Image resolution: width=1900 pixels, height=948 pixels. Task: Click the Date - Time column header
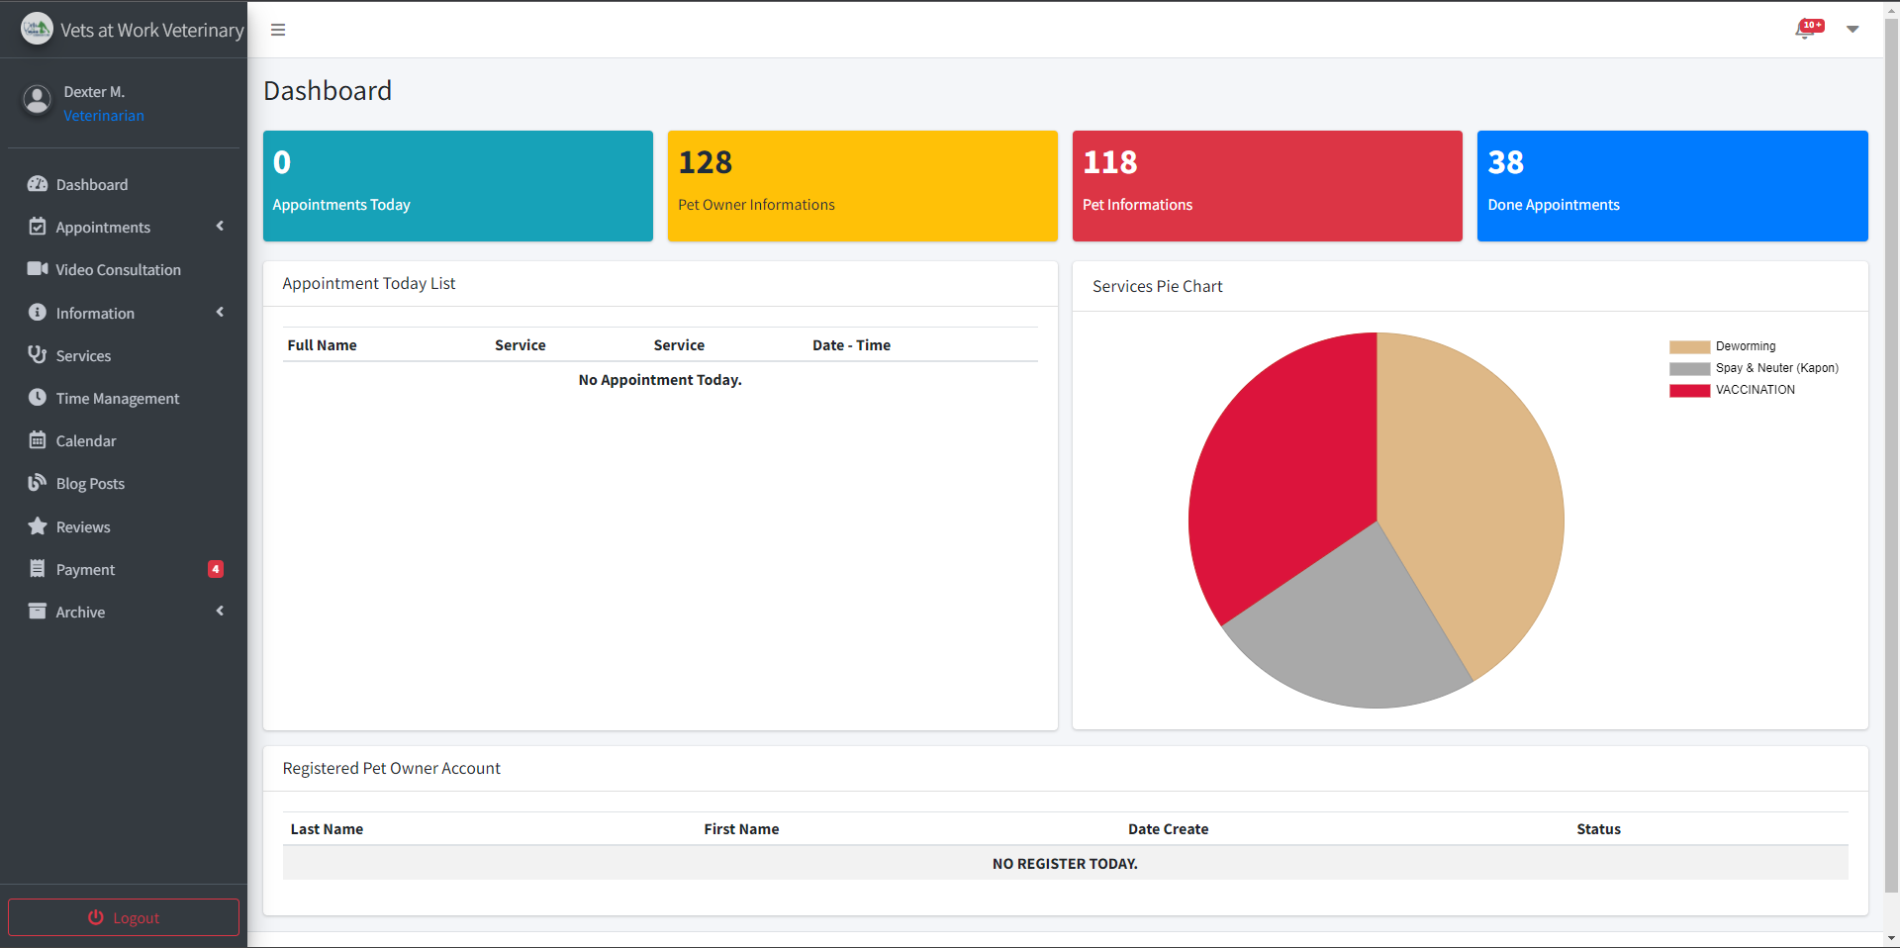[851, 345]
